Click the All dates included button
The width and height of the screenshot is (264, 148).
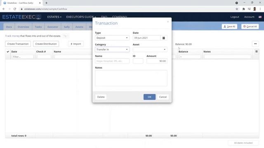243,143
